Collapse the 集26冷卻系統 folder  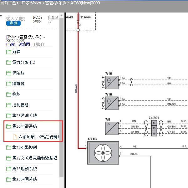pos(24,126)
